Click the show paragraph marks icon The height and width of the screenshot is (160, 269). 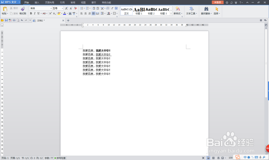pyautogui.click(x=112, y=8)
